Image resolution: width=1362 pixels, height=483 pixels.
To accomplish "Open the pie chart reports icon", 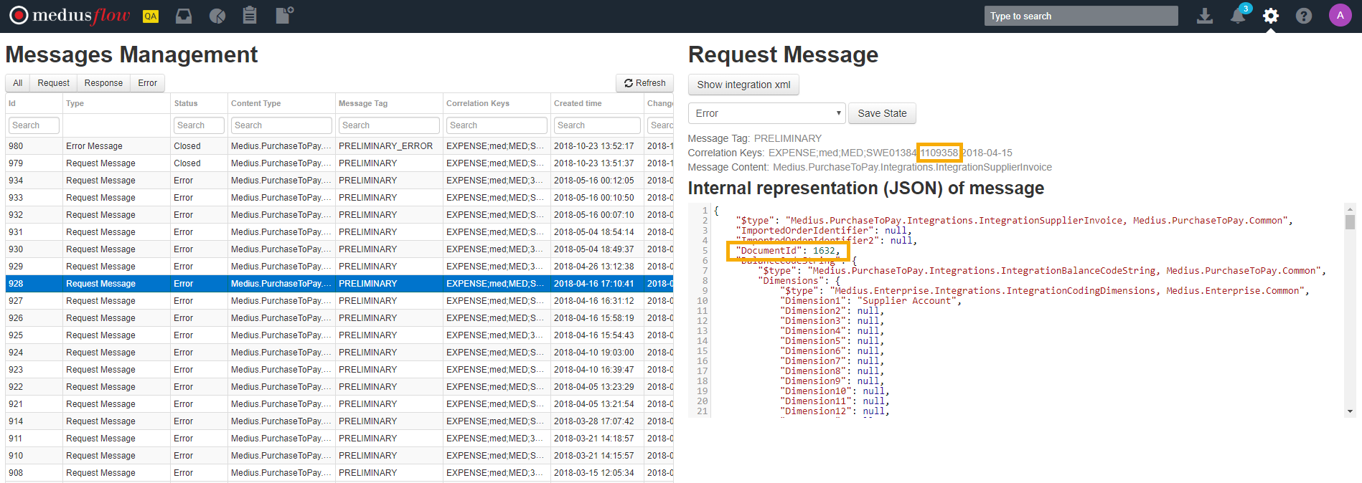I will tap(217, 16).
